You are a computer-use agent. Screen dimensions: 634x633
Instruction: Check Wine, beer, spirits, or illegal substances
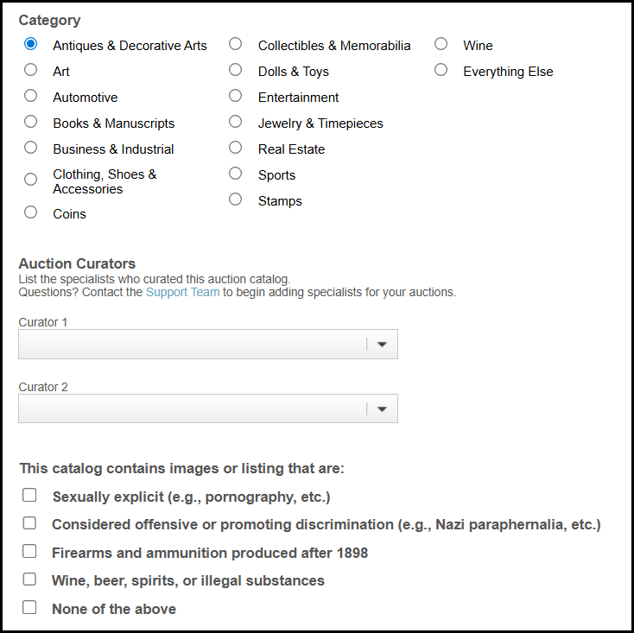tap(29, 579)
